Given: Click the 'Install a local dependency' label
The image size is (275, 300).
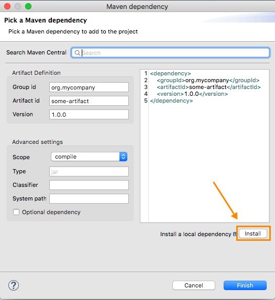Looking at the screenshot, I should pos(196,234).
